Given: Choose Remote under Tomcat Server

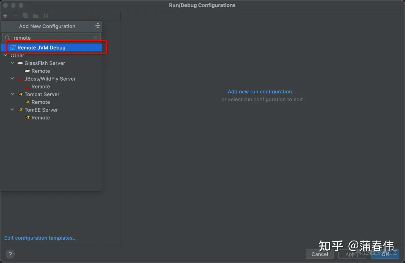Looking at the screenshot, I should (41, 102).
